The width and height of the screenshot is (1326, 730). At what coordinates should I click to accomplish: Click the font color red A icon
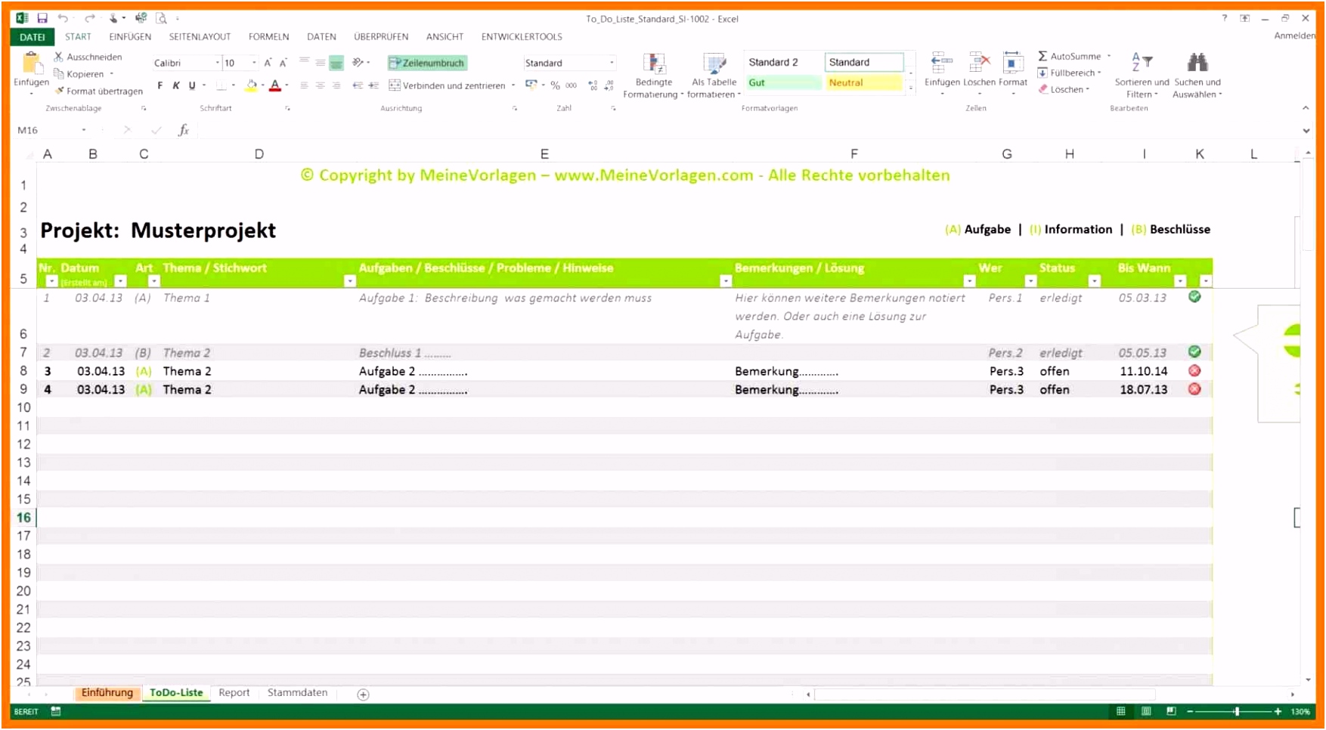[275, 85]
